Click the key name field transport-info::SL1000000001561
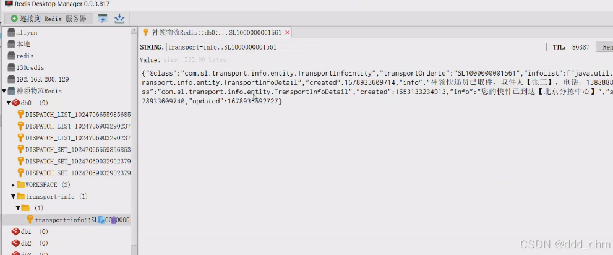613x255 pixels. point(356,47)
